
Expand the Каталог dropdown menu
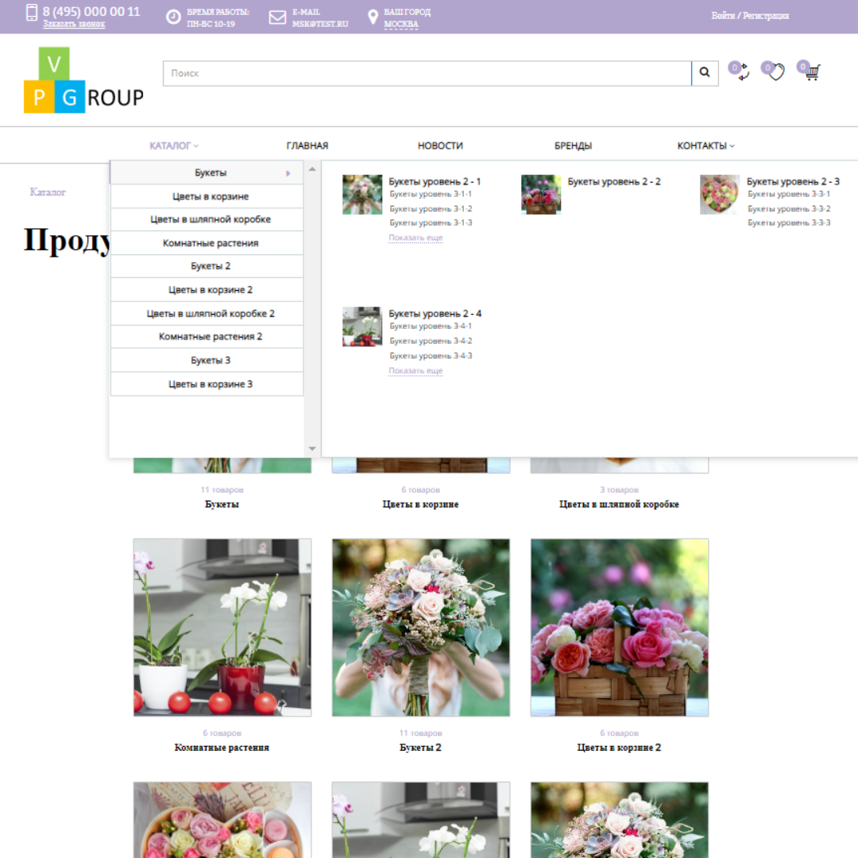(174, 146)
